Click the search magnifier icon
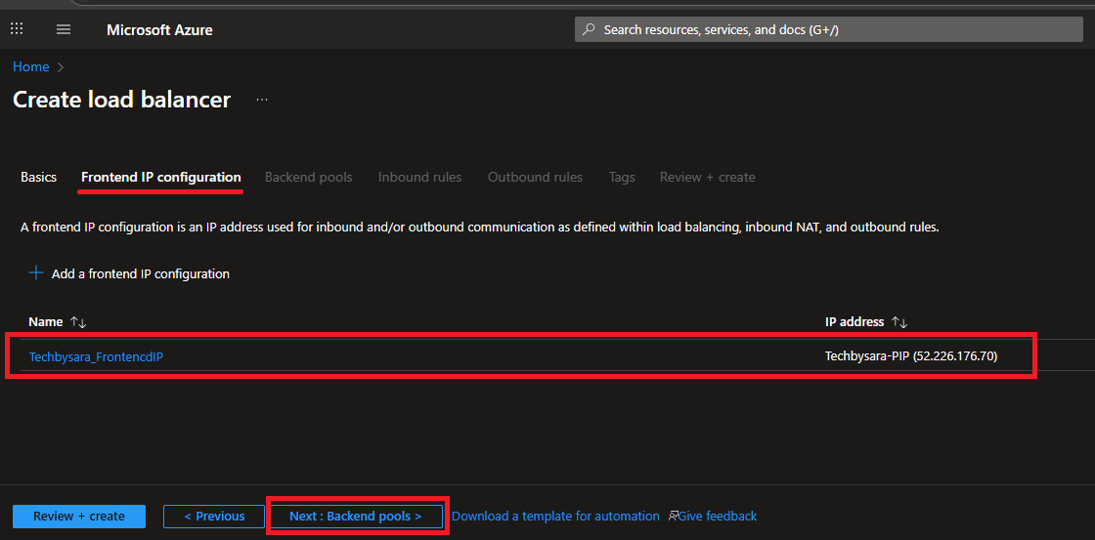This screenshot has height=540, width=1095. 589,30
